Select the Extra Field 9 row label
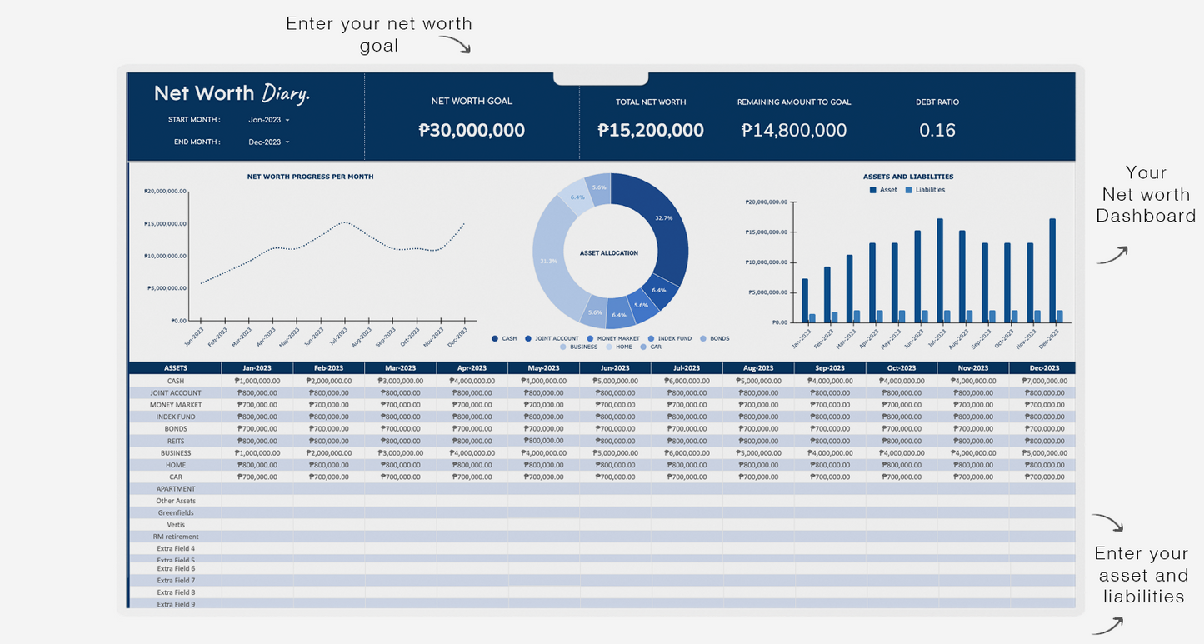The width and height of the screenshot is (1204, 644). coord(175,604)
